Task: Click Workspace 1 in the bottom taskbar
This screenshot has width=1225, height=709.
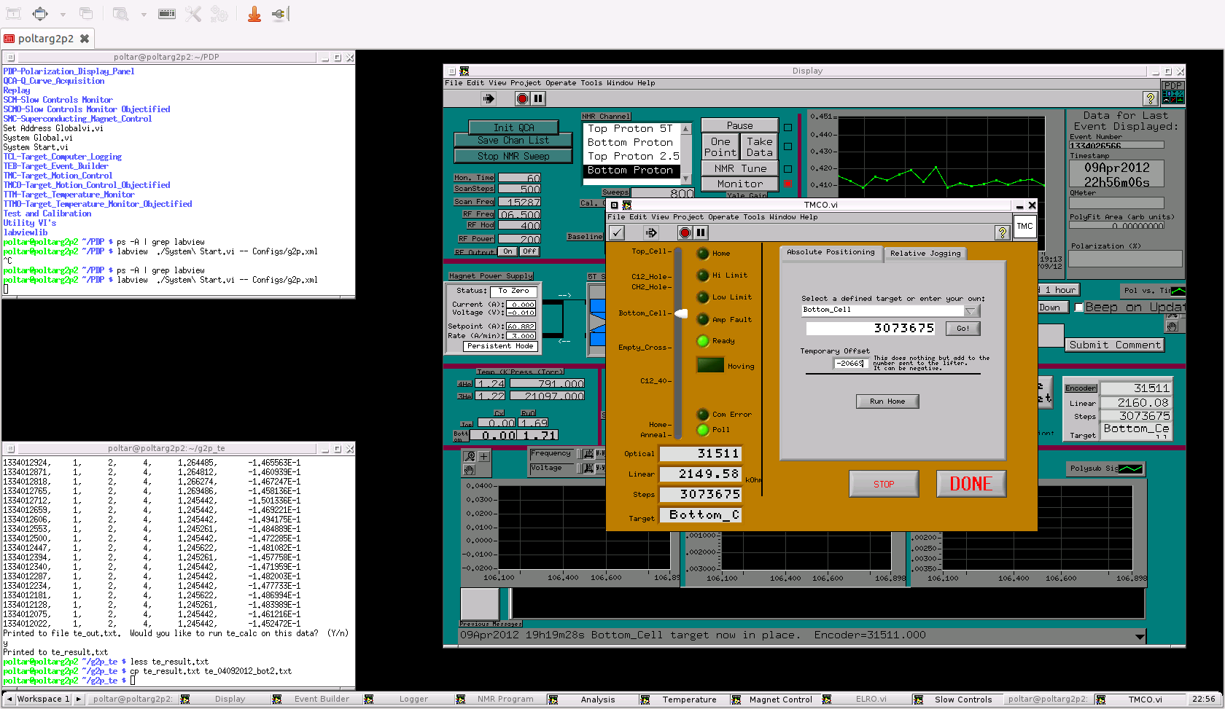Action: (43, 700)
